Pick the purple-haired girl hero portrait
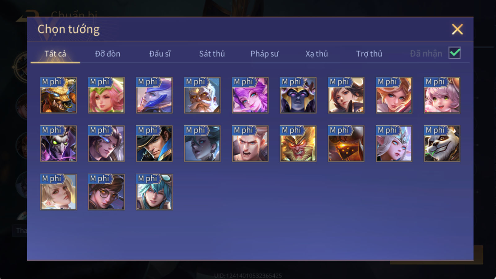This screenshot has width=496, height=279. tap(250, 95)
